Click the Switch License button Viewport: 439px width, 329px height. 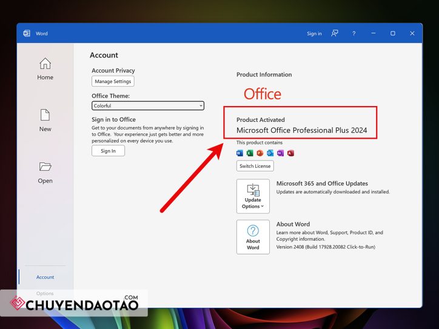(255, 166)
